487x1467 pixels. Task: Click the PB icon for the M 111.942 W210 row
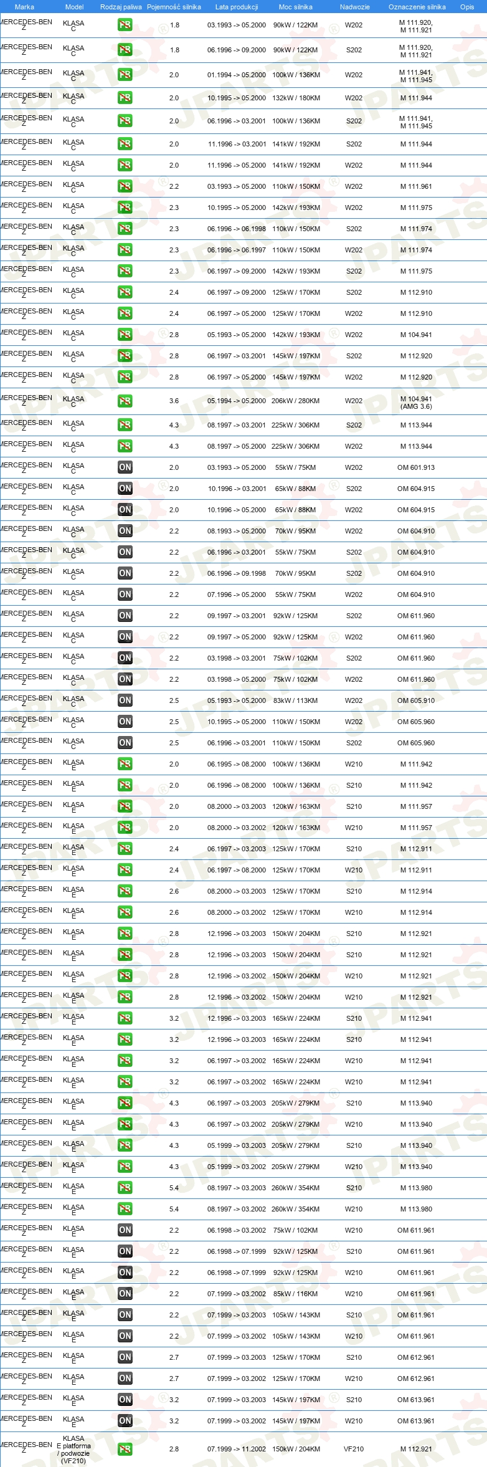click(125, 764)
